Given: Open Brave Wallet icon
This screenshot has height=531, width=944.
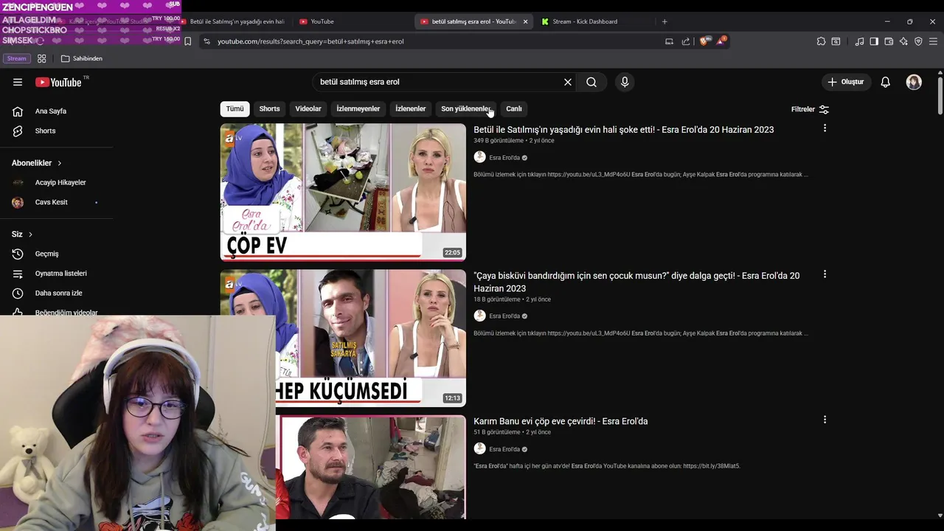Looking at the screenshot, I should pyautogui.click(x=889, y=41).
